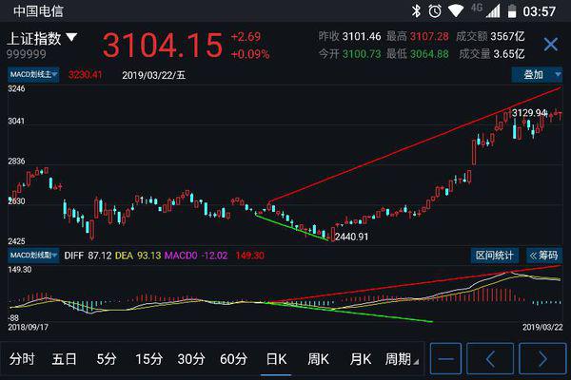Expand the sub-chart MACD indicator dropdown
This screenshot has height=380, width=571.
click(x=33, y=255)
